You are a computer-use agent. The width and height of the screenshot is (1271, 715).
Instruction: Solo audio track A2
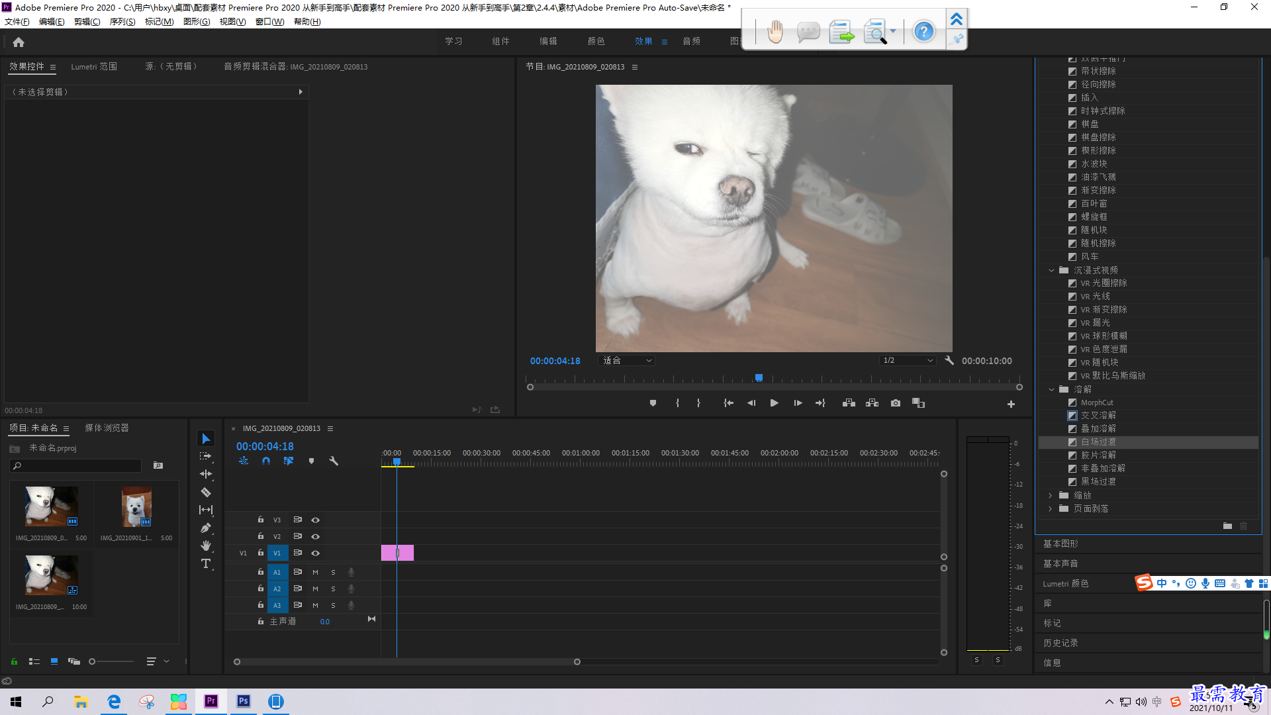click(x=333, y=589)
